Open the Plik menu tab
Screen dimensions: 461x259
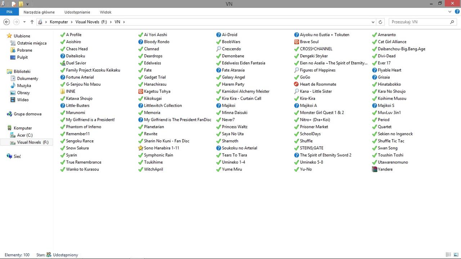point(9,12)
